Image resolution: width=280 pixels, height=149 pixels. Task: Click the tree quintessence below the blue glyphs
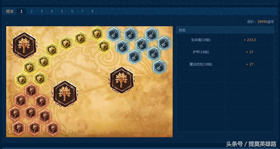point(122,80)
